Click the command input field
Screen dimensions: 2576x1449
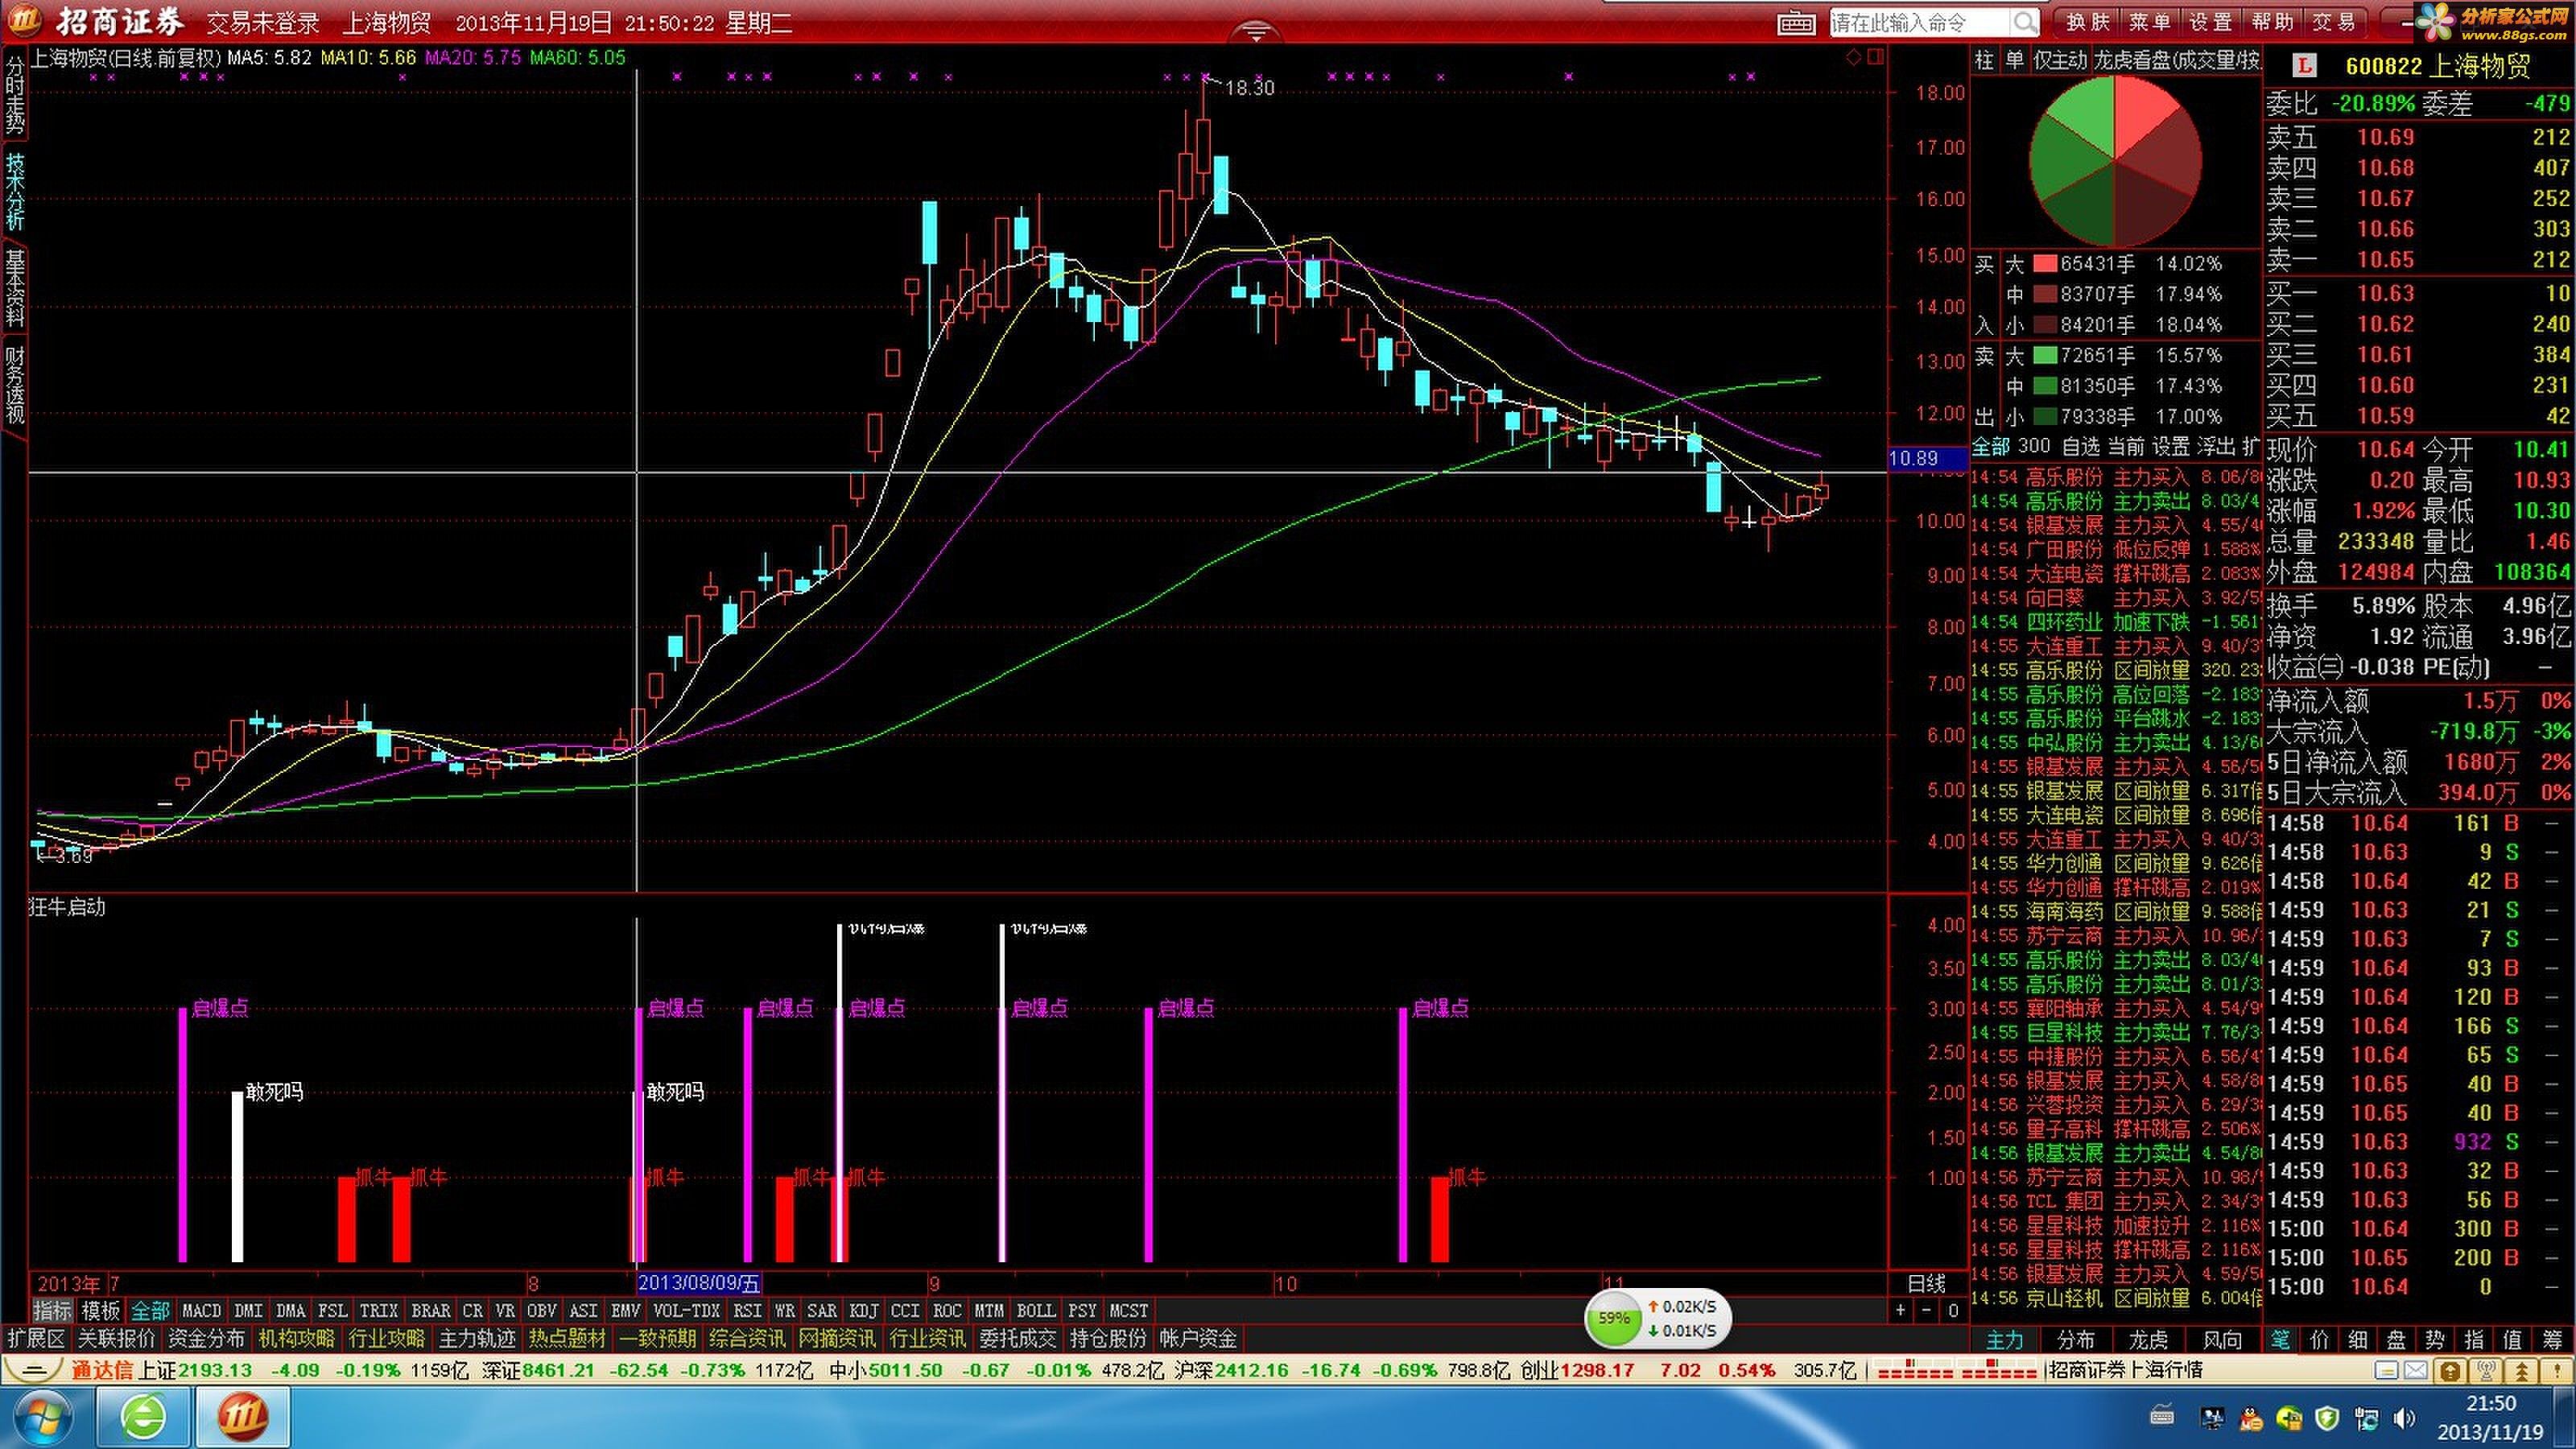point(1920,22)
